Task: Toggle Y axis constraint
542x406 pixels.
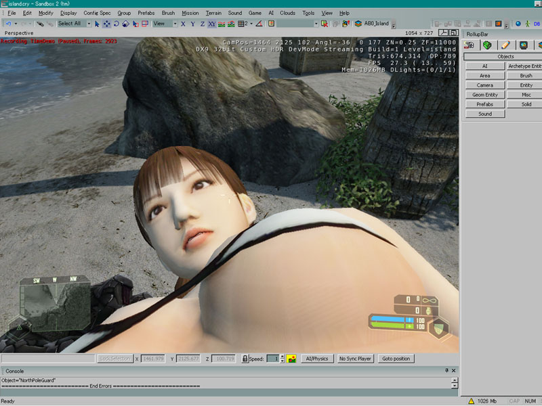Action: (x=192, y=24)
